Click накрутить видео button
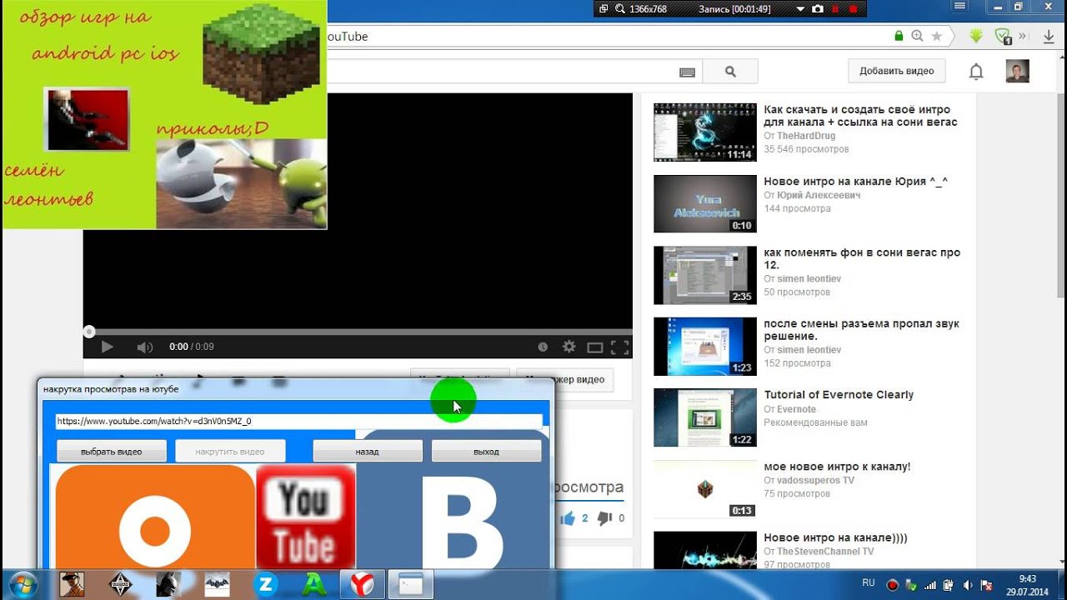1067x600 pixels. [230, 452]
